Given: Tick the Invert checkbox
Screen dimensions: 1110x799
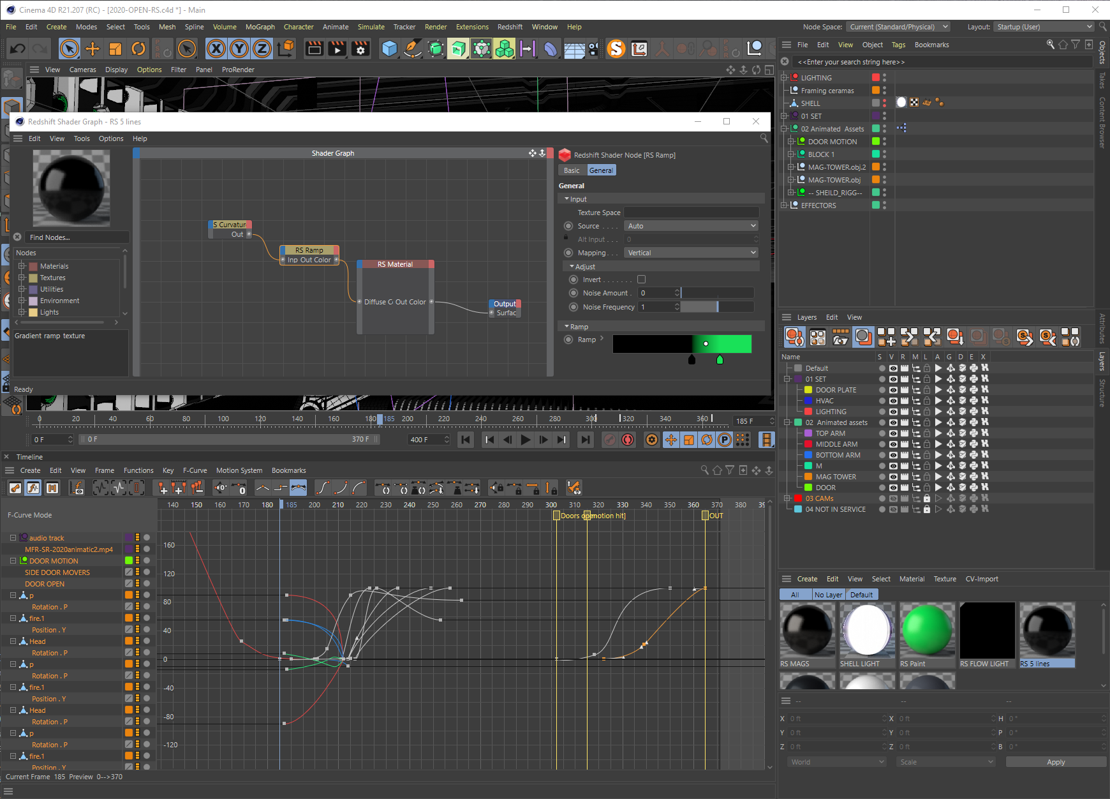Looking at the screenshot, I should click(x=641, y=280).
